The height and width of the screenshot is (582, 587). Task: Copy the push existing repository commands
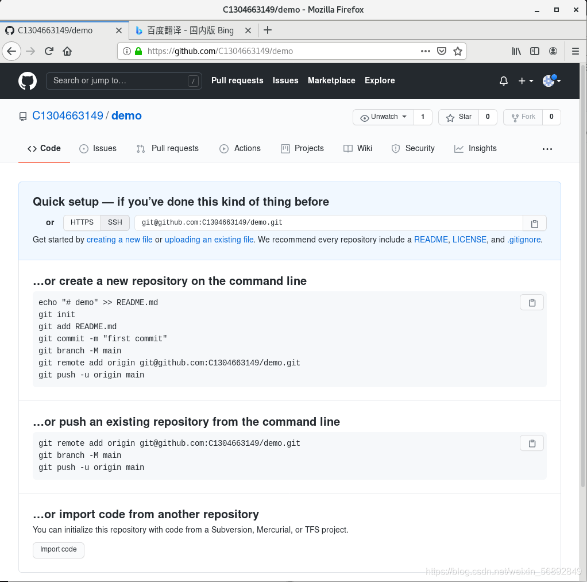[x=532, y=444]
